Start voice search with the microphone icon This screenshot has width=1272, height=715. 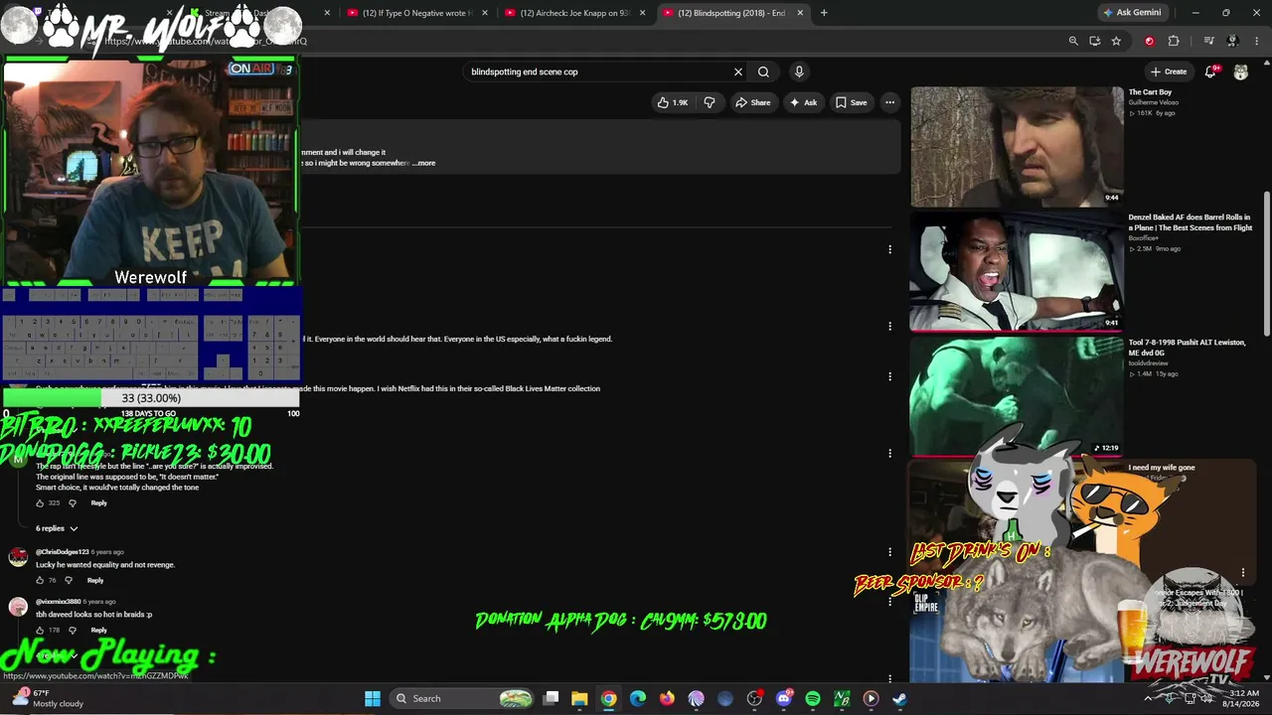799,71
